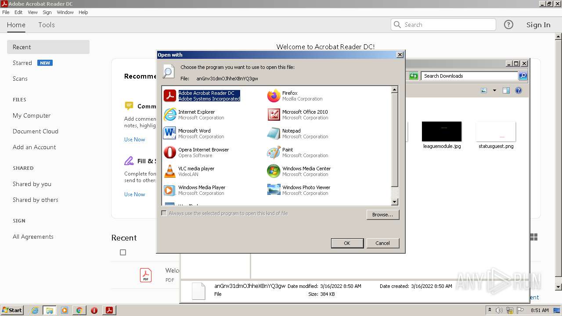Choose the Firefox program icon

point(274,96)
